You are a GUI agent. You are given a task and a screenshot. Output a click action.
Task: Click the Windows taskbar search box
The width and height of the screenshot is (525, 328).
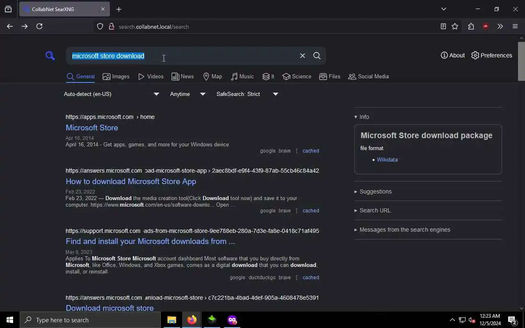[x=90, y=320]
